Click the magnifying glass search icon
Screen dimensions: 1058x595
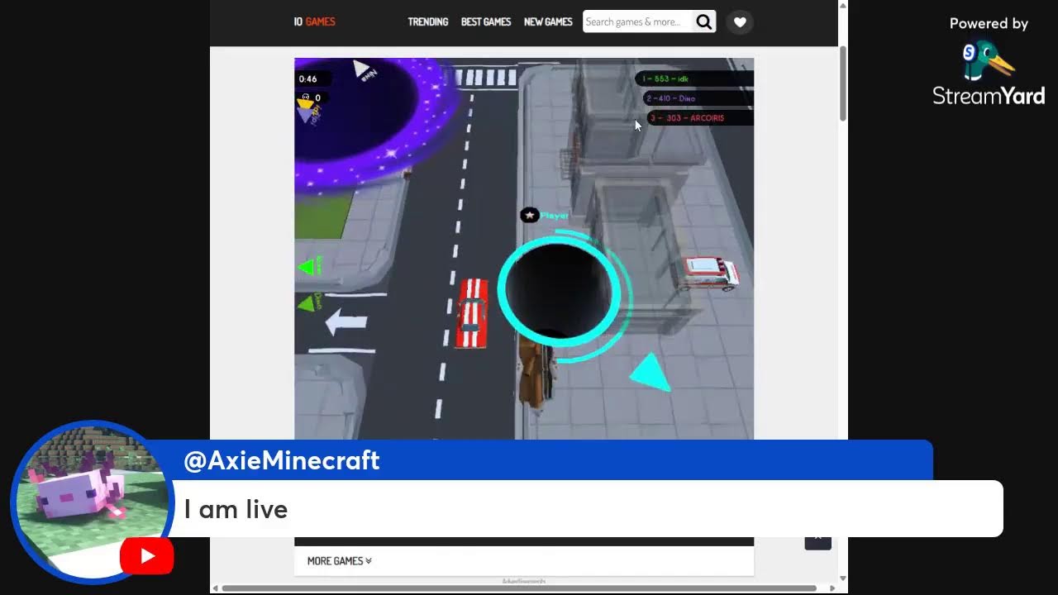coord(703,22)
